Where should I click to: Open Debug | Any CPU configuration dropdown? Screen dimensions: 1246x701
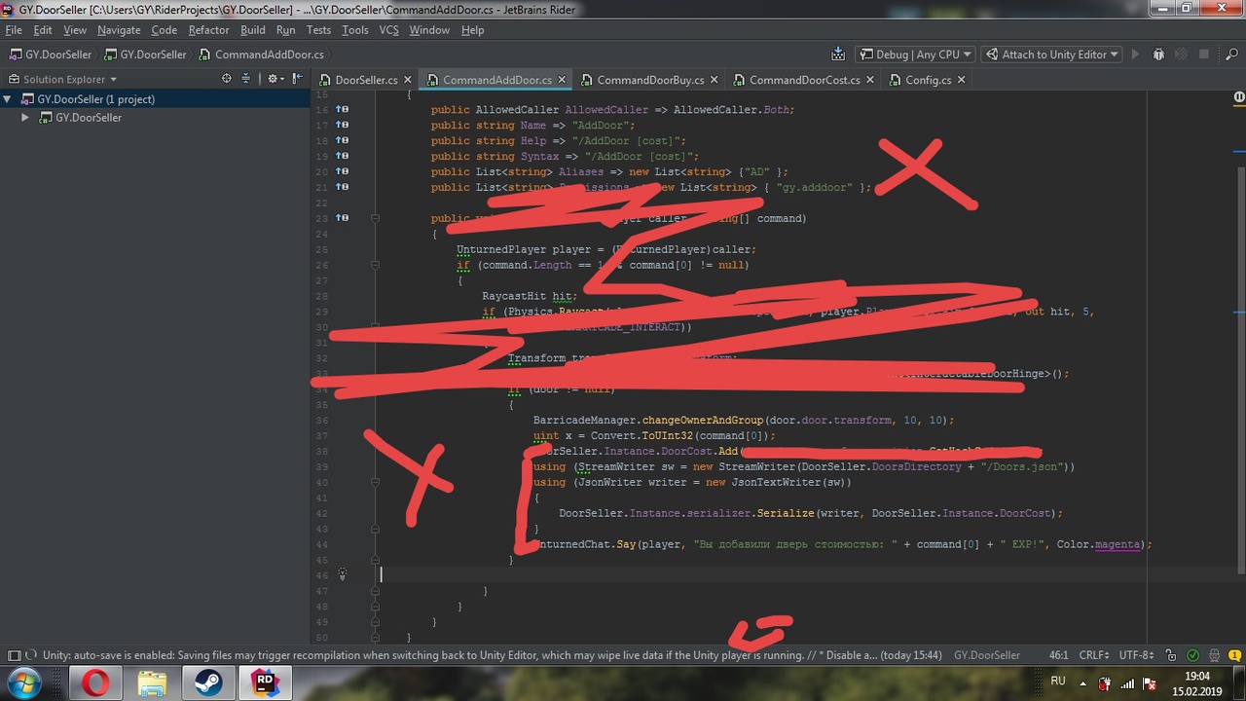pyautogui.click(x=914, y=55)
